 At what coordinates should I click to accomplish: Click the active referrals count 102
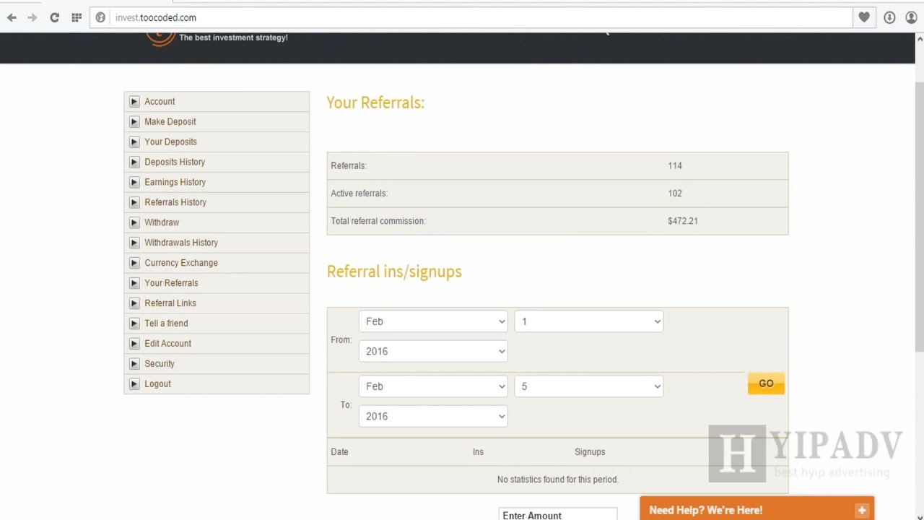(675, 194)
